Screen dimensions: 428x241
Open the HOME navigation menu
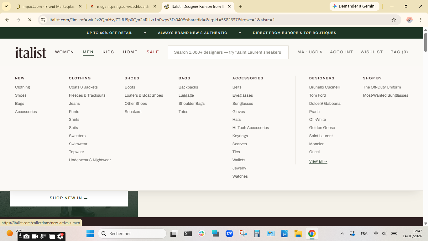[x=130, y=52]
